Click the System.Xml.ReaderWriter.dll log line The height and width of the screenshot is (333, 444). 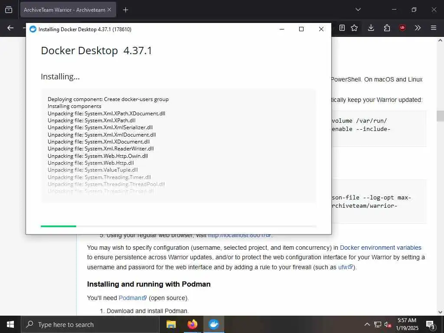[101, 149]
